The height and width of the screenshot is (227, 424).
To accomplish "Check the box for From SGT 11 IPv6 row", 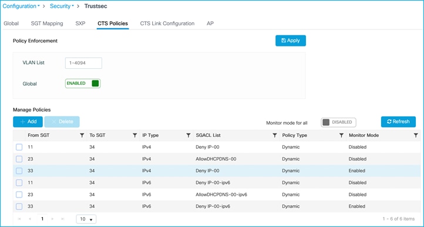I will [19, 182].
